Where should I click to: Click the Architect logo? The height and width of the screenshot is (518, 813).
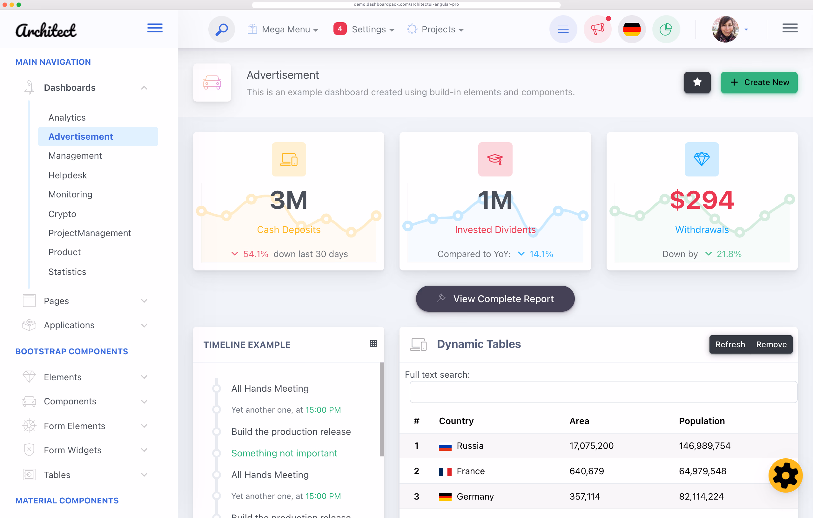46,30
